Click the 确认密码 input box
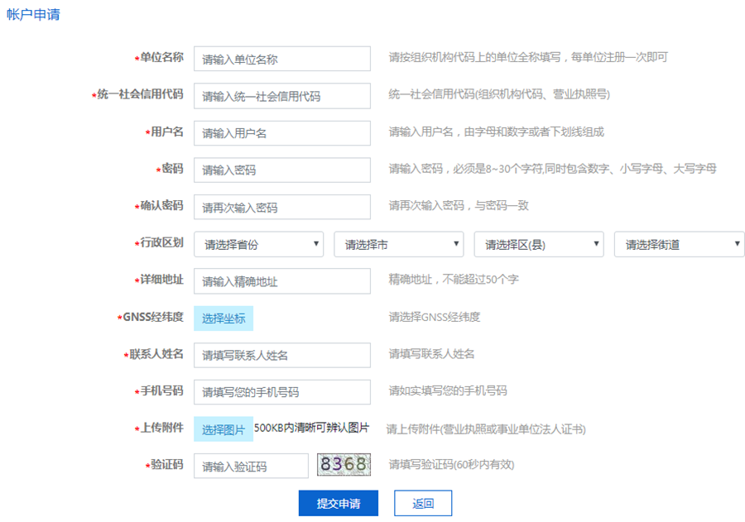The image size is (745, 522). click(281, 208)
